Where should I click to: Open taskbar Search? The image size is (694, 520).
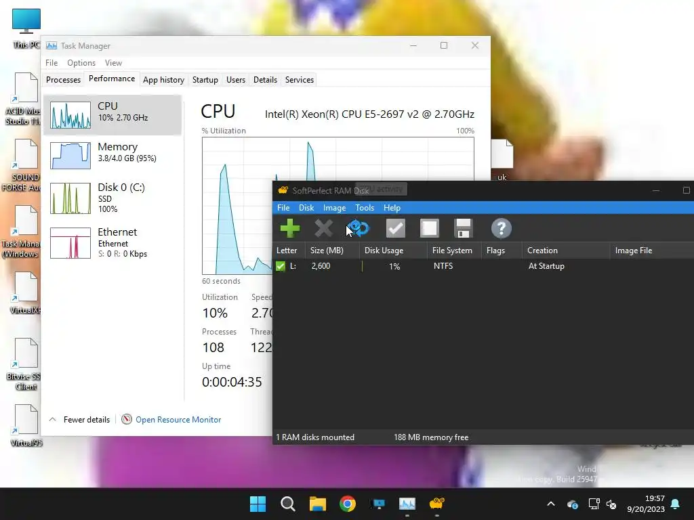click(x=287, y=504)
